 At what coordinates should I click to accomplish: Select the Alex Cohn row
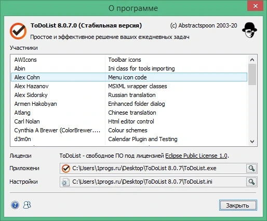[x=129, y=77]
